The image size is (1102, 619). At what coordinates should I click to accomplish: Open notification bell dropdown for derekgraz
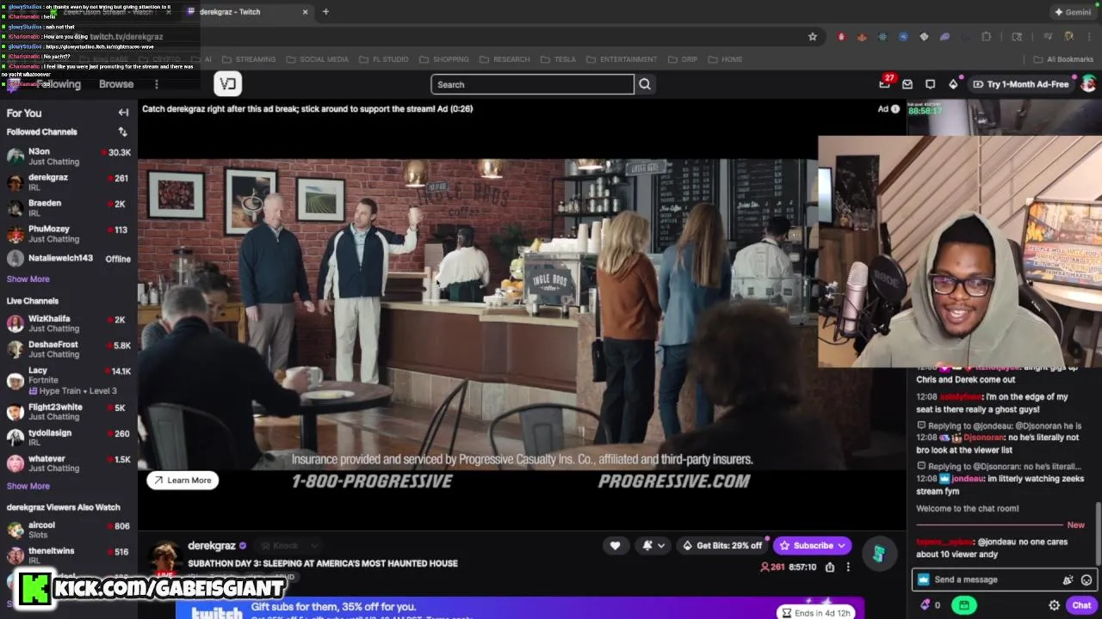(x=653, y=545)
